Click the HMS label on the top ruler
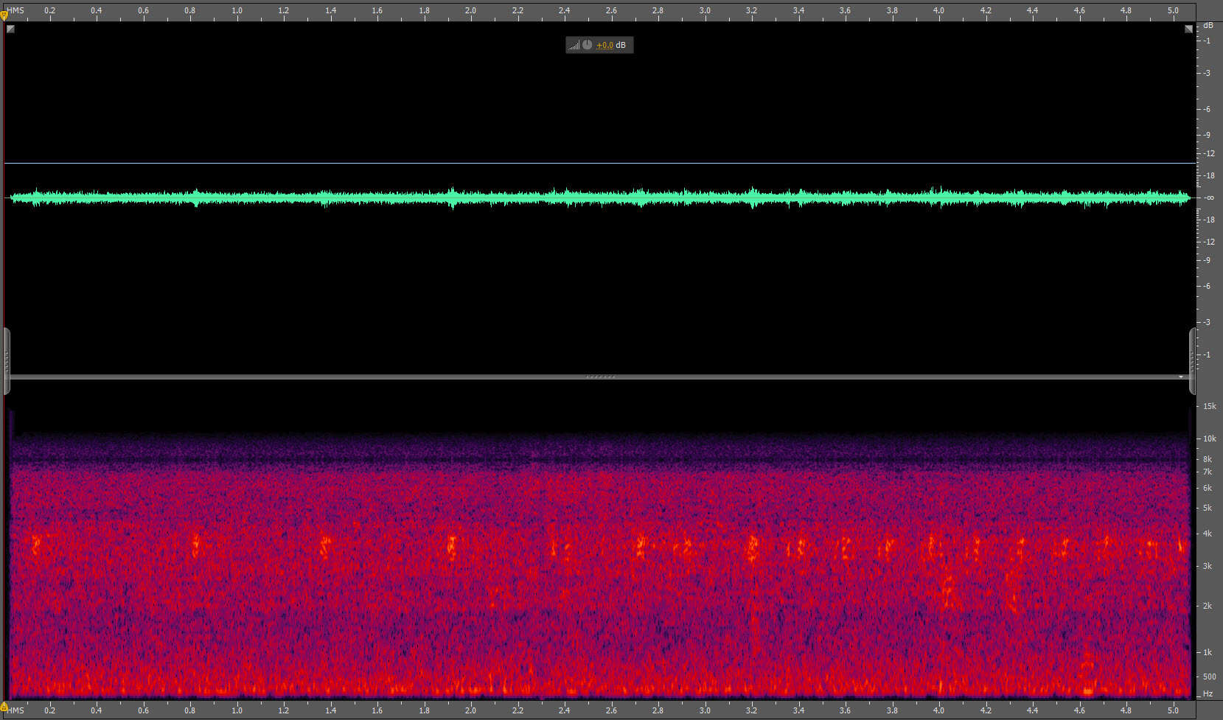1223x720 pixels. (x=16, y=10)
